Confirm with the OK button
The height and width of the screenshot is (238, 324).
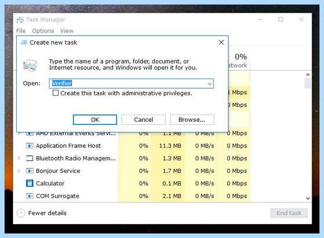point(95,120)
